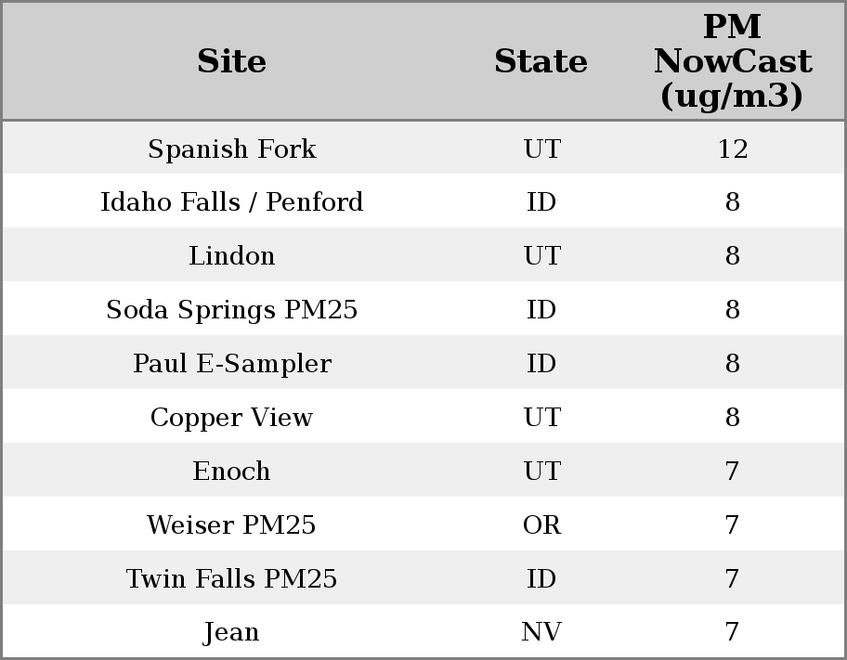
Task: Select the Spanish Fork site cell
Action: coord(231,149)
